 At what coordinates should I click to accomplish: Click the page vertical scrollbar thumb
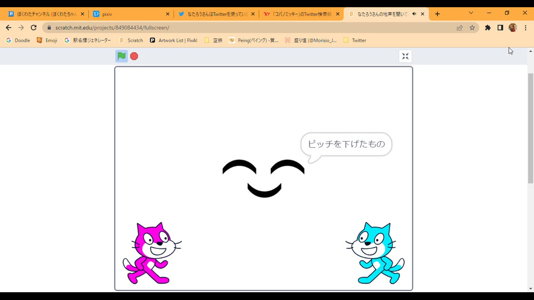[x=531, y=128]
